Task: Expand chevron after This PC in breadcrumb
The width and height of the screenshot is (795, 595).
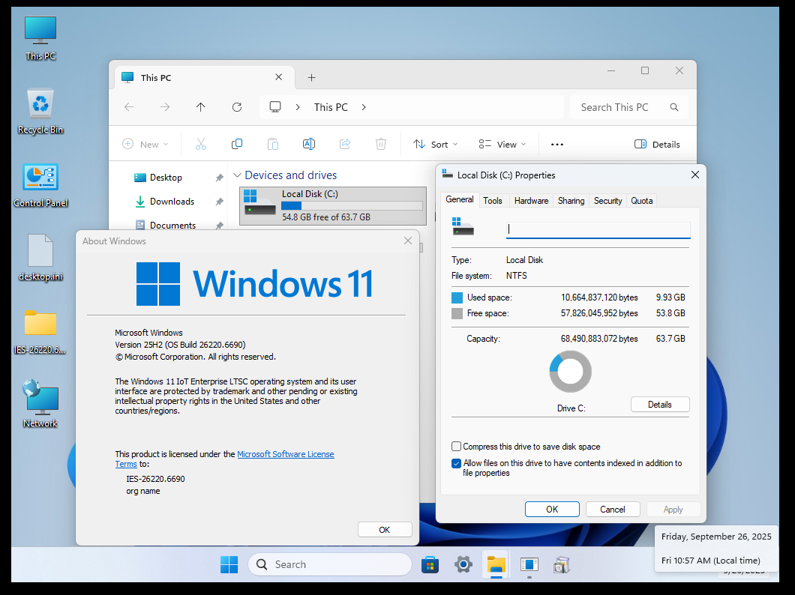Action: [364, 107]
